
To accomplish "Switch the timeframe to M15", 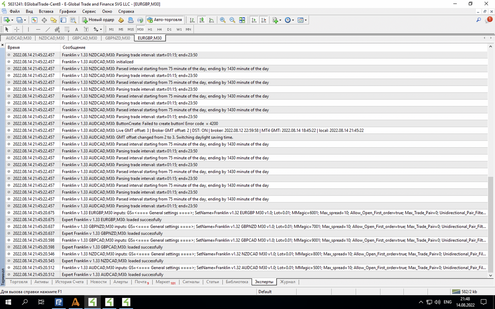I will 131,29.
